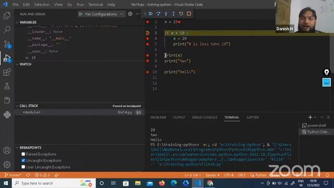This screenshot has height=188, width=334.
Task: Switch to the DEBUG CONSOLE tab
Action: (205, 118)
